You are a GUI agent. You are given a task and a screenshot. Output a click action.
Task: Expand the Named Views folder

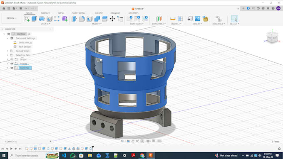(7, 51)
